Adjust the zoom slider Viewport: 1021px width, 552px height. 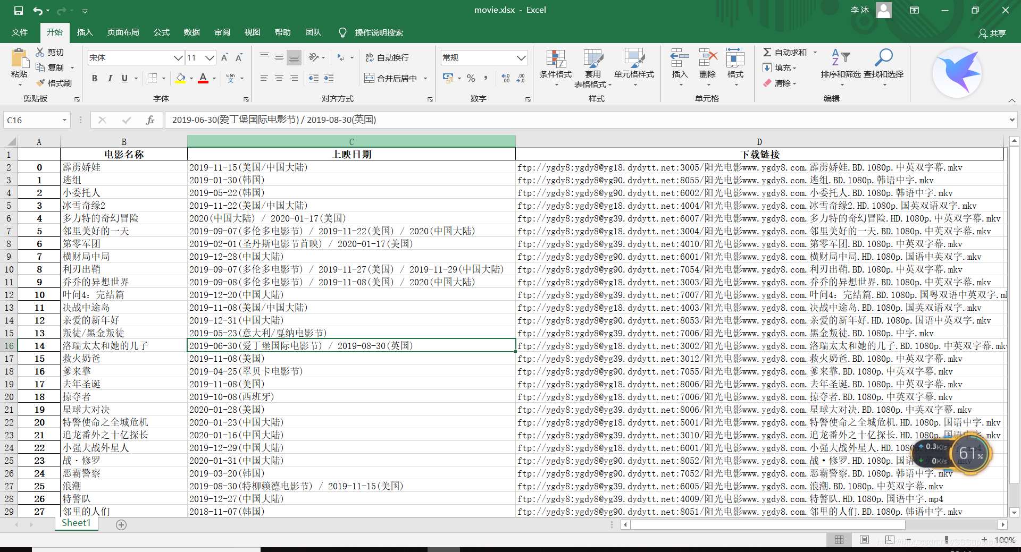947,540
